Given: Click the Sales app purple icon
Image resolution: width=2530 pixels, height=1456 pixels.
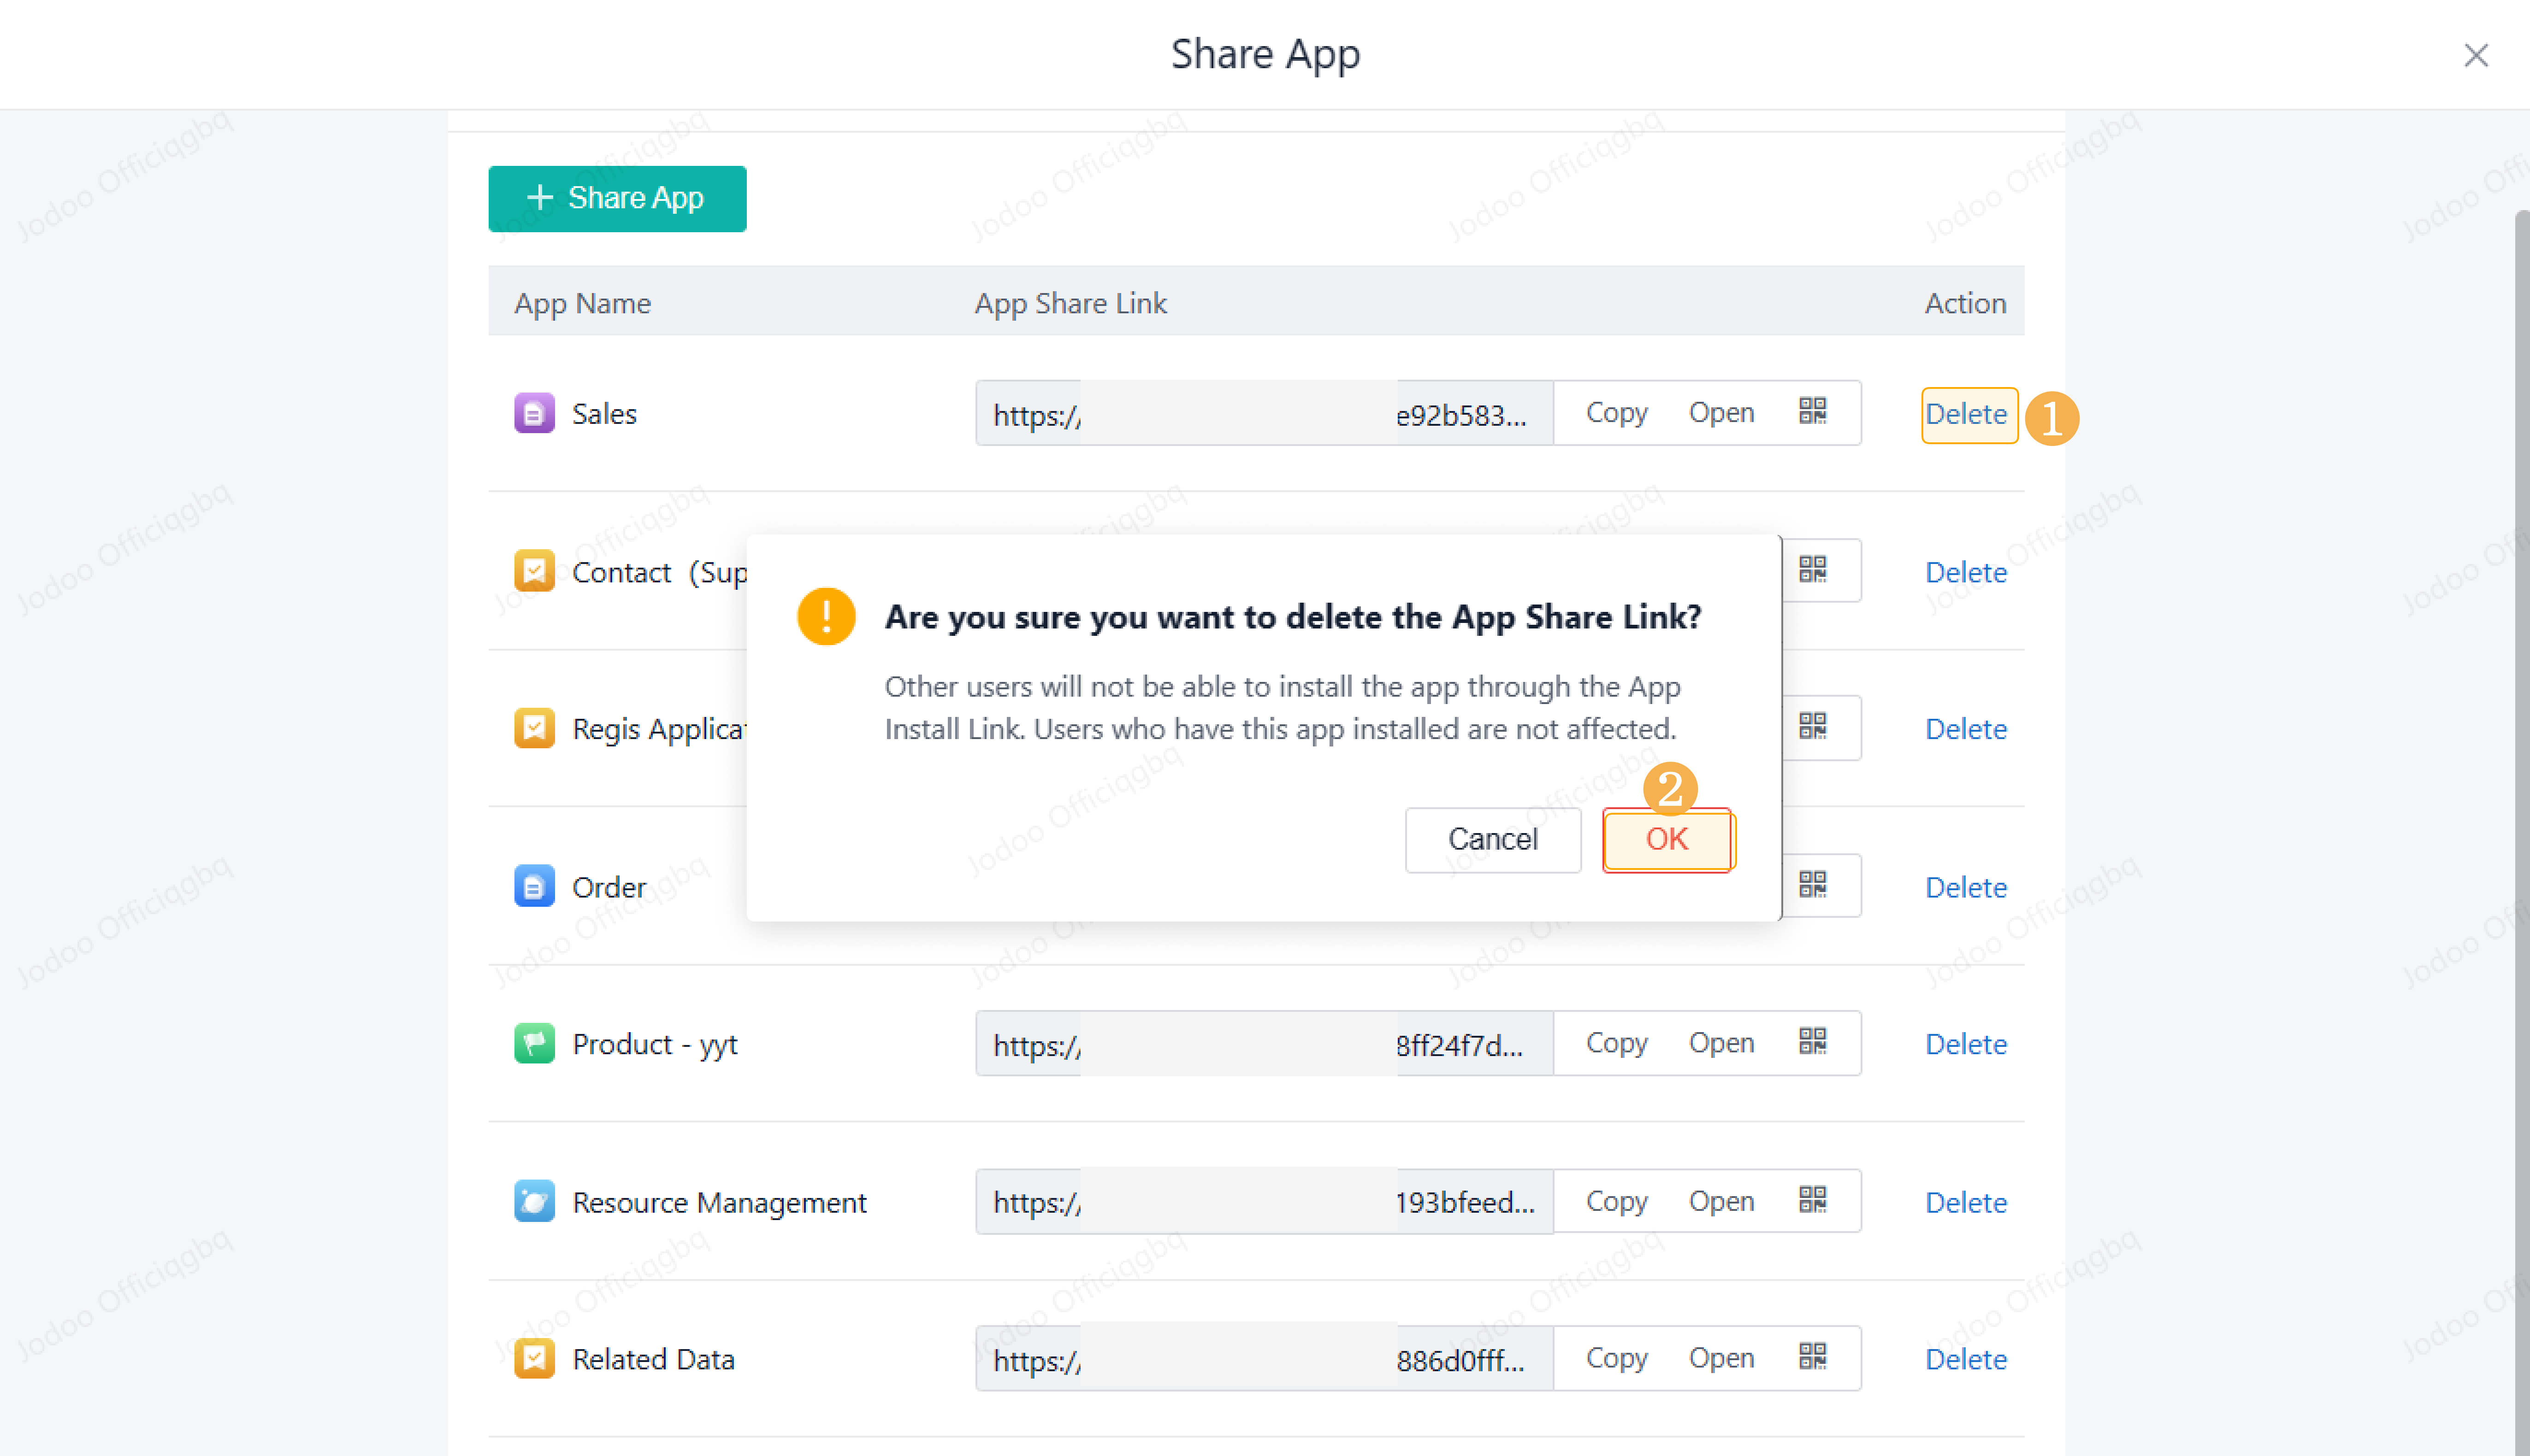Looking at the screenshot, I should [534, 413].
